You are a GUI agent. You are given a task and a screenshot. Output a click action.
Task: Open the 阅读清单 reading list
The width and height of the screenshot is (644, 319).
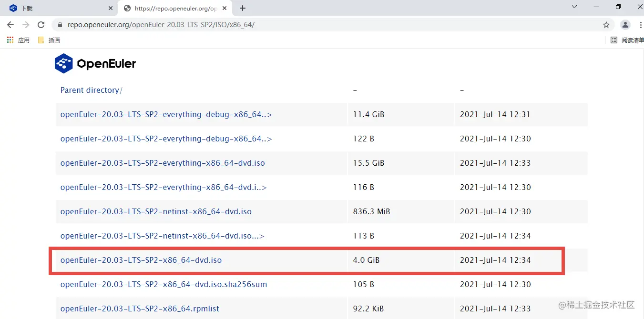click(x=628, y=40)
